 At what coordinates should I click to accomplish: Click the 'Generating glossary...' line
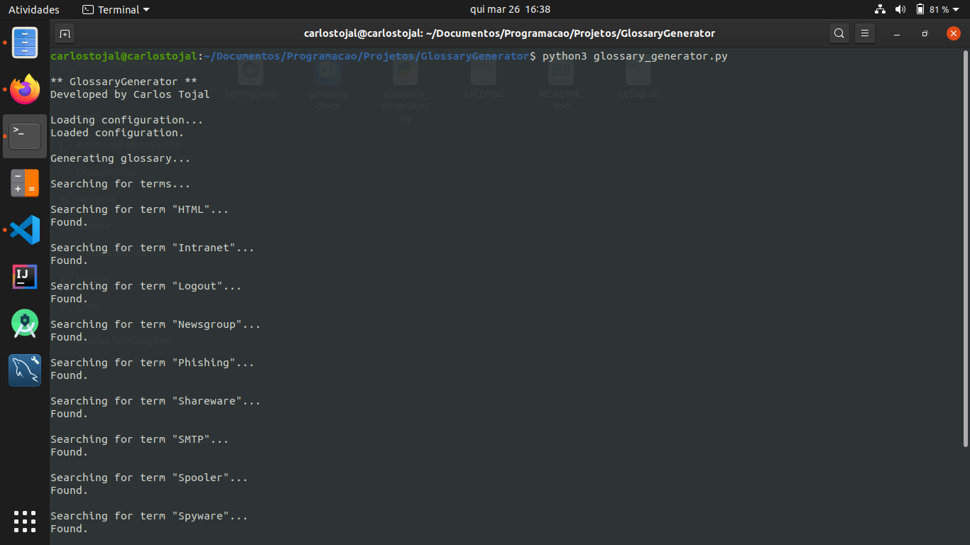tap(120, 158)
